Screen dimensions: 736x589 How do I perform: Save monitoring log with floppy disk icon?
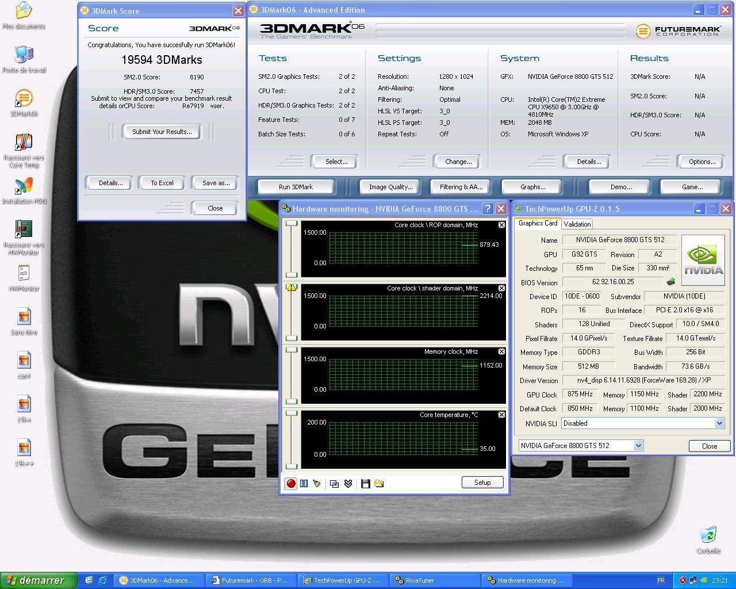click(365, 484)
